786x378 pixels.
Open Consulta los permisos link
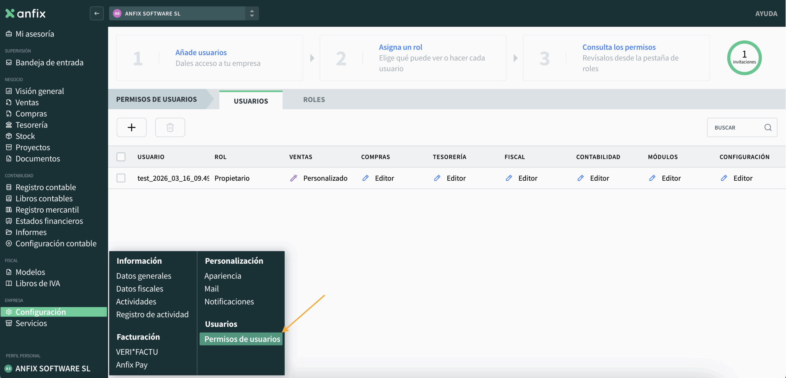point(619,47)
